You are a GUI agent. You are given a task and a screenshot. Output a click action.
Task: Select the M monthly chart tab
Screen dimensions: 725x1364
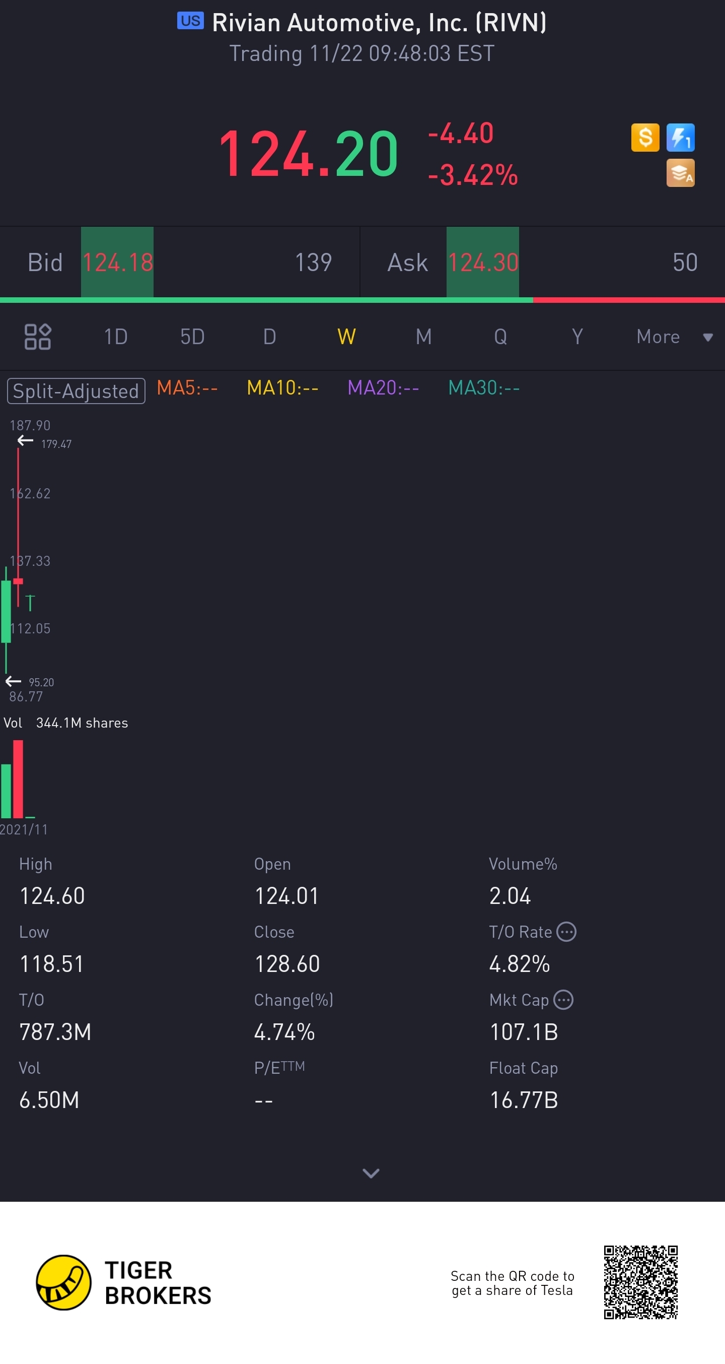point(423,337)
